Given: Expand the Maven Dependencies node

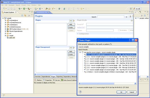Looking at the screenshot, I should pyautogui.click(x=5, y=31).
